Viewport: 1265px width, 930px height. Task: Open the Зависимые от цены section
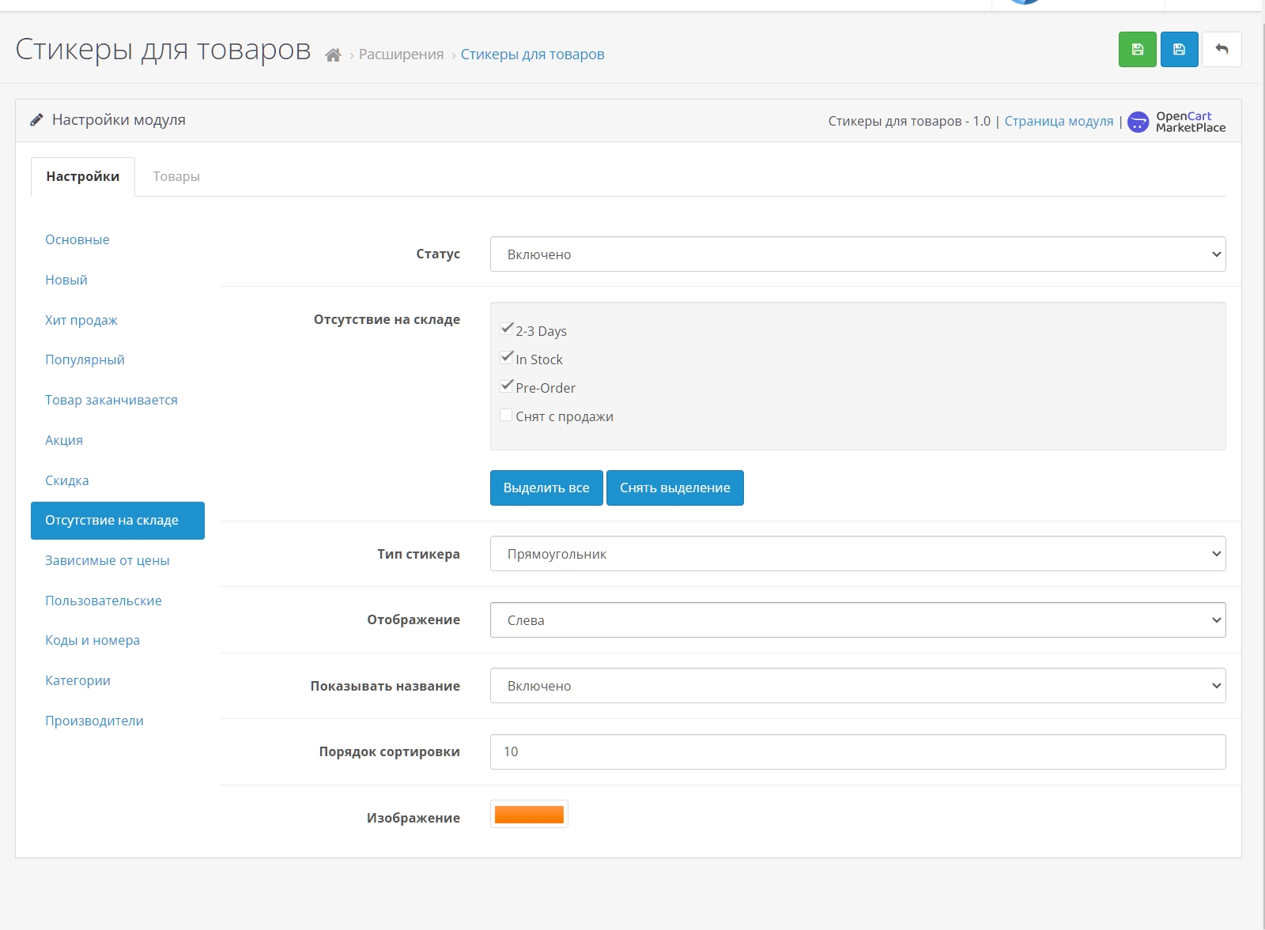108,560
